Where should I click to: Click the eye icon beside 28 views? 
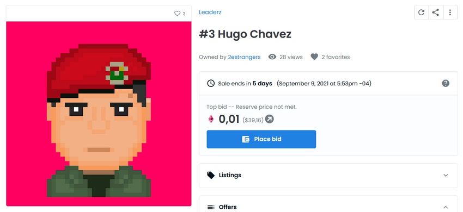(x=272, y=57)
